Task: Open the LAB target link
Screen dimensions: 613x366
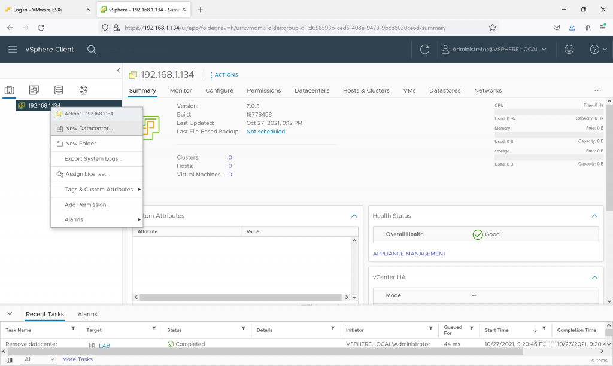Action: pyautogui.click(x=104, y=346)
